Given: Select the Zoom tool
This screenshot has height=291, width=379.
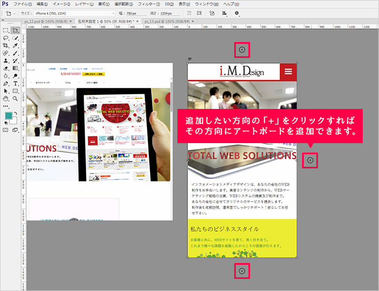Looking at the screenshot, I should pos(15,98).
